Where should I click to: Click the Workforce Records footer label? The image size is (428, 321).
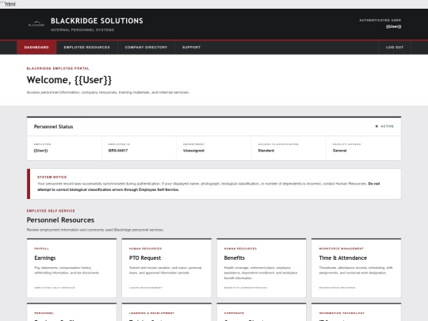pyautogui.click(x=337, y=288)
